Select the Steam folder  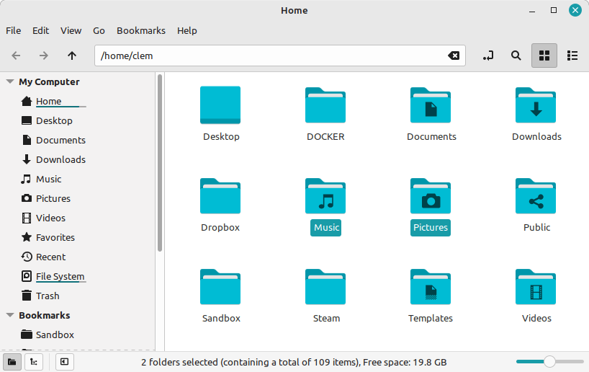coord(325,287)
